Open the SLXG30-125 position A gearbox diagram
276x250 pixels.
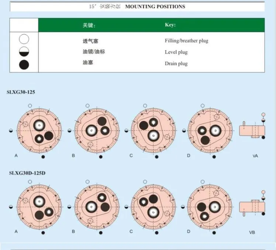pos(39,131)
